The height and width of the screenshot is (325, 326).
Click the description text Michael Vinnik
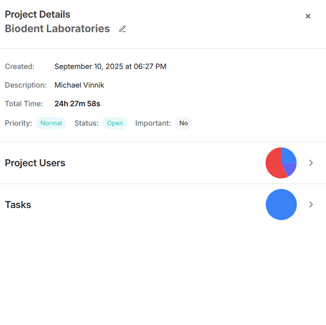pos(79,85)
